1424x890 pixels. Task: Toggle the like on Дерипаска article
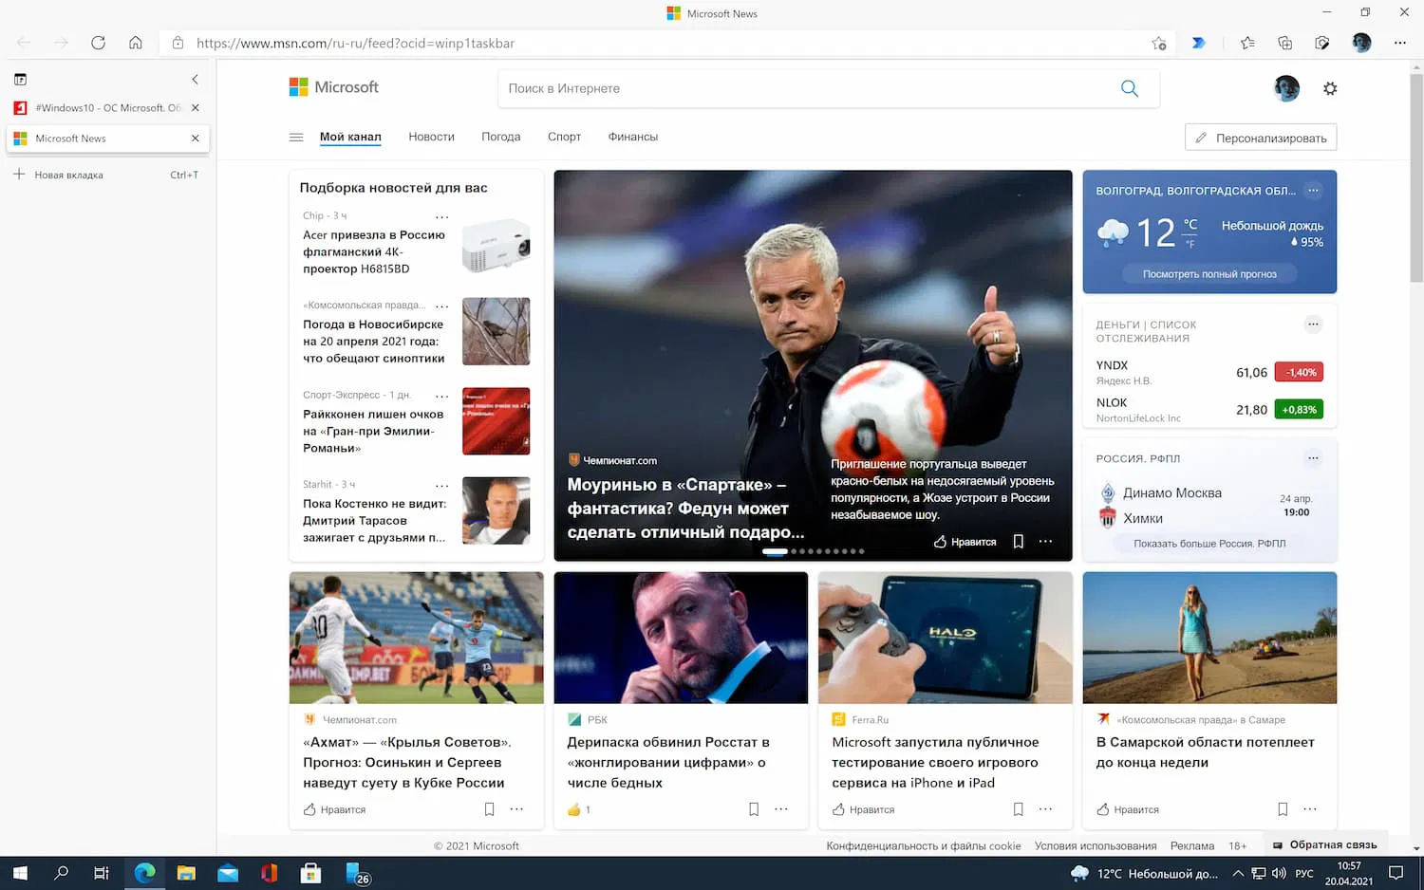[x=578, y=809]
